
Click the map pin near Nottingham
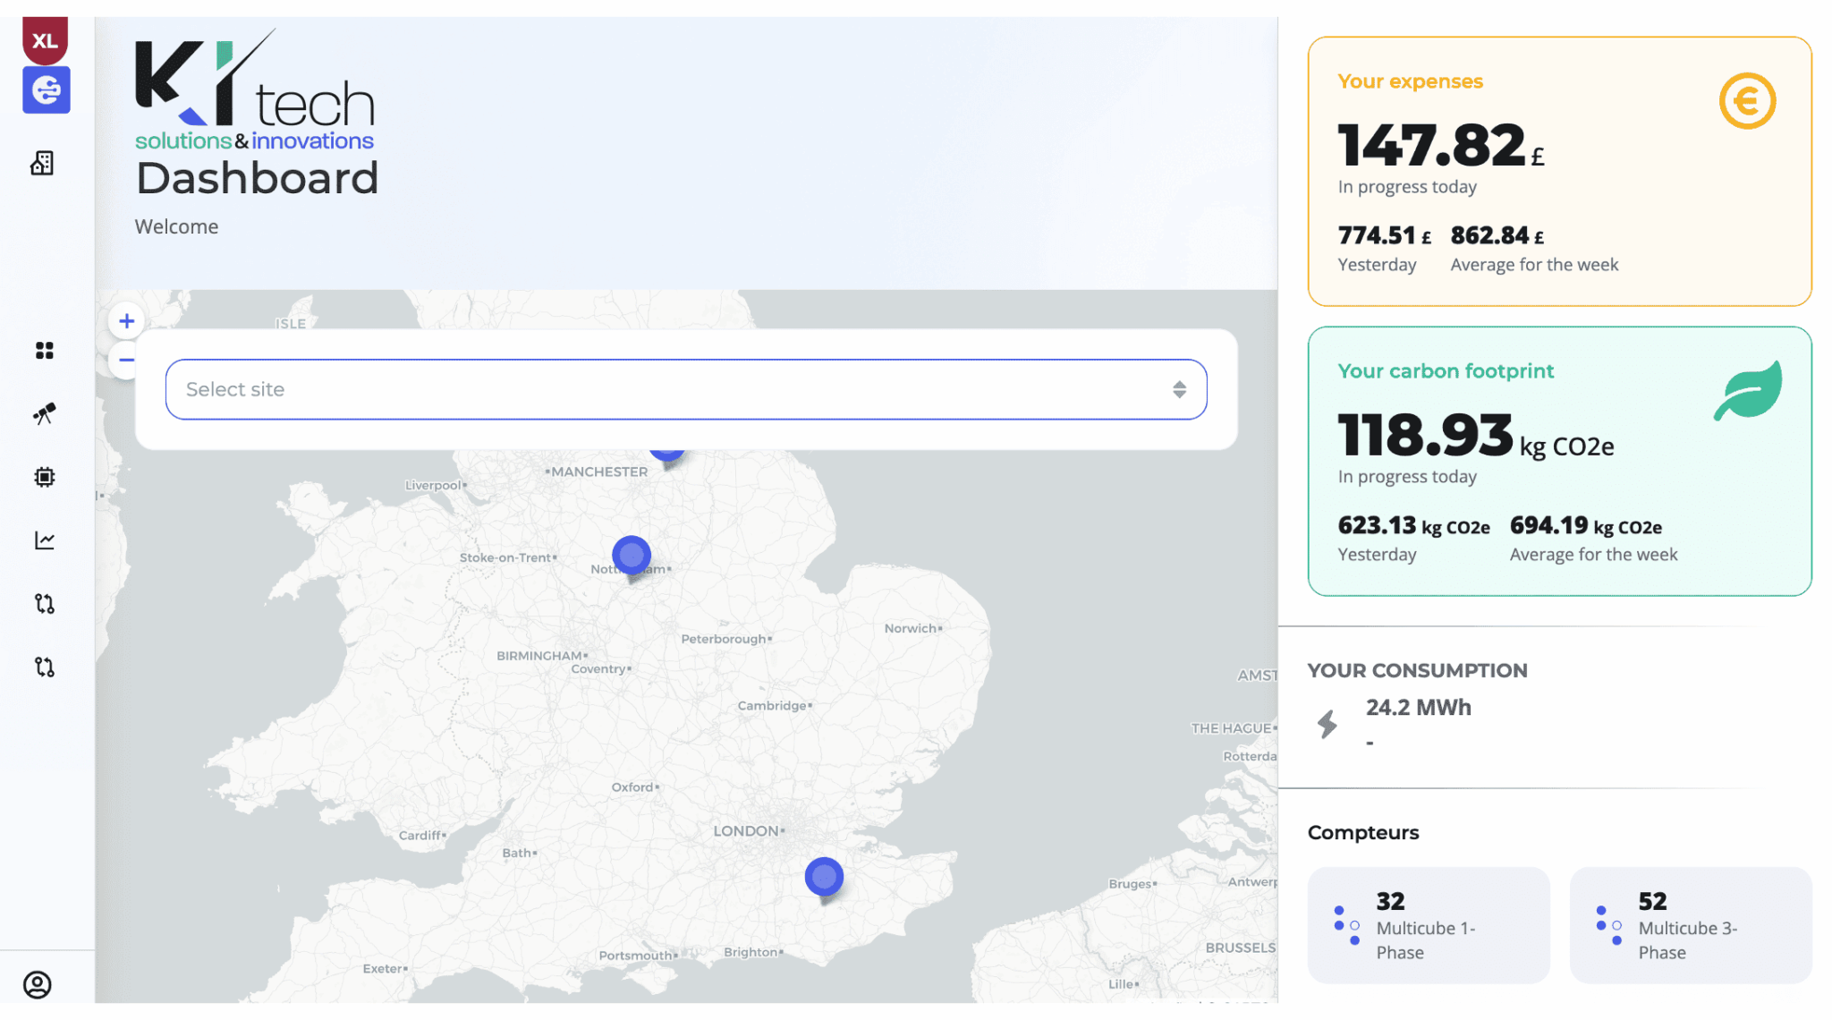632,556
